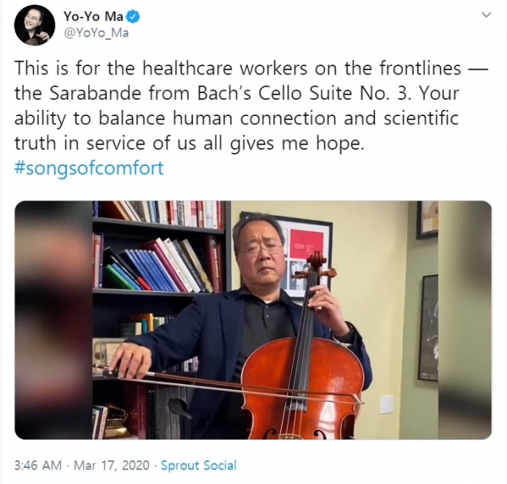
Task: Play the cello performance video
Action: coord(253,320)
